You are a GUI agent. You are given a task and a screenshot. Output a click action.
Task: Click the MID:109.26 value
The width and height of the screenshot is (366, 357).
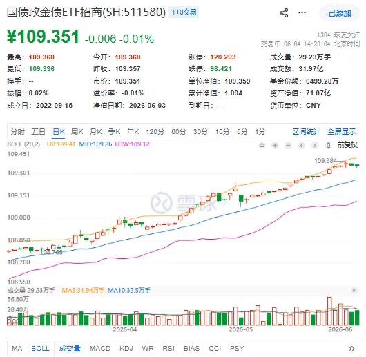(x=95, y=144)
